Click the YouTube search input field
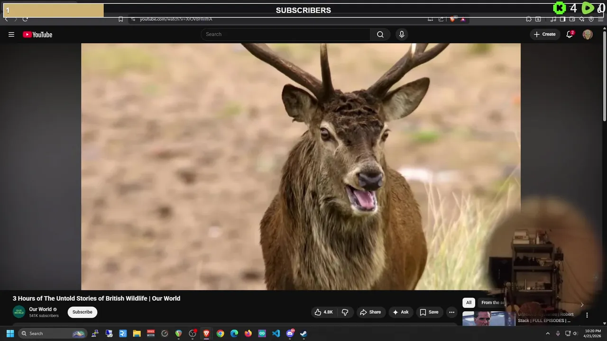Viewport: 607px width, 341px height. [285, 35]
